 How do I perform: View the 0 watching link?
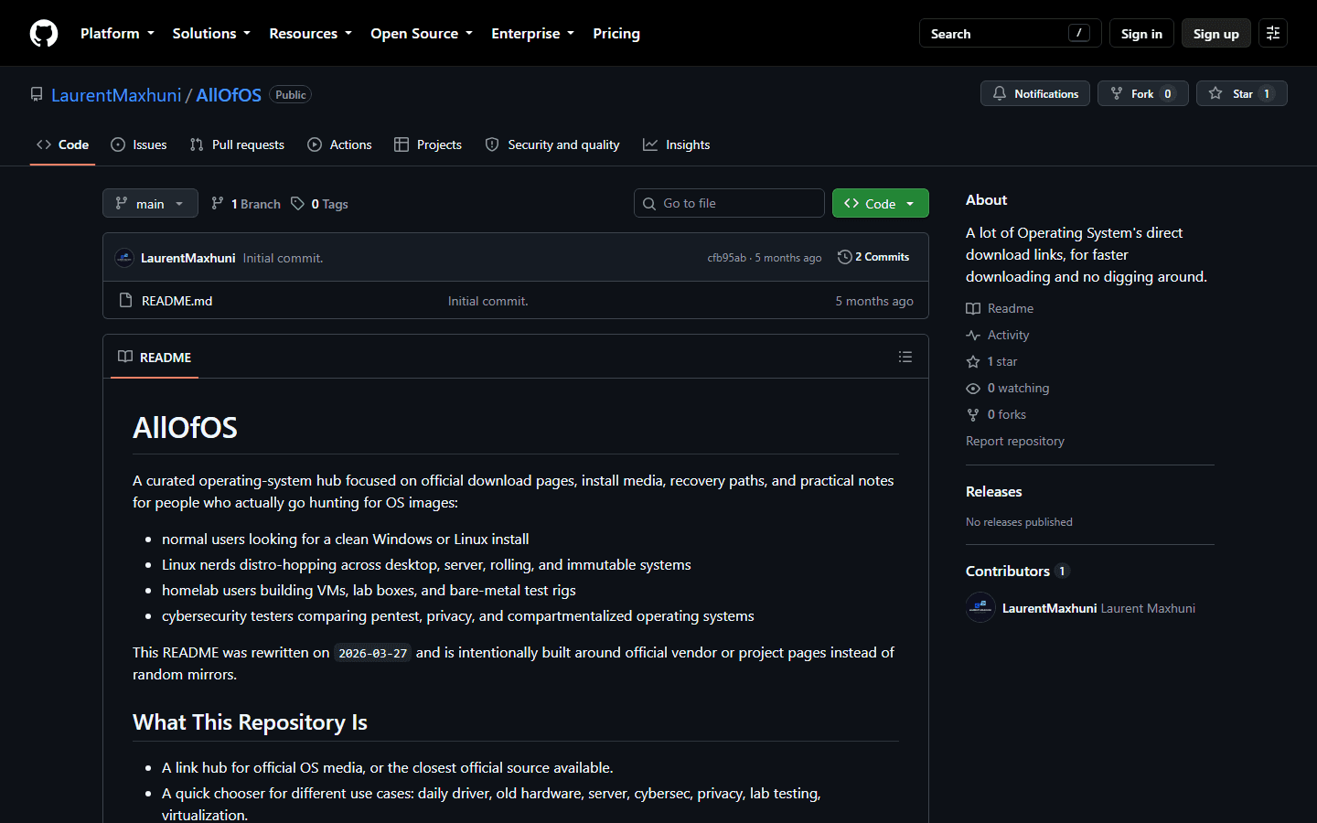[x=1008, y=388]
